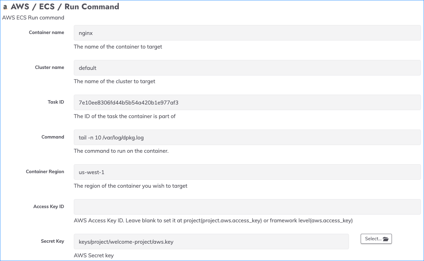Place cursor in the Task ID field
Image resolution: width=424 pixels, height=261 pixels.
[247, 102]
